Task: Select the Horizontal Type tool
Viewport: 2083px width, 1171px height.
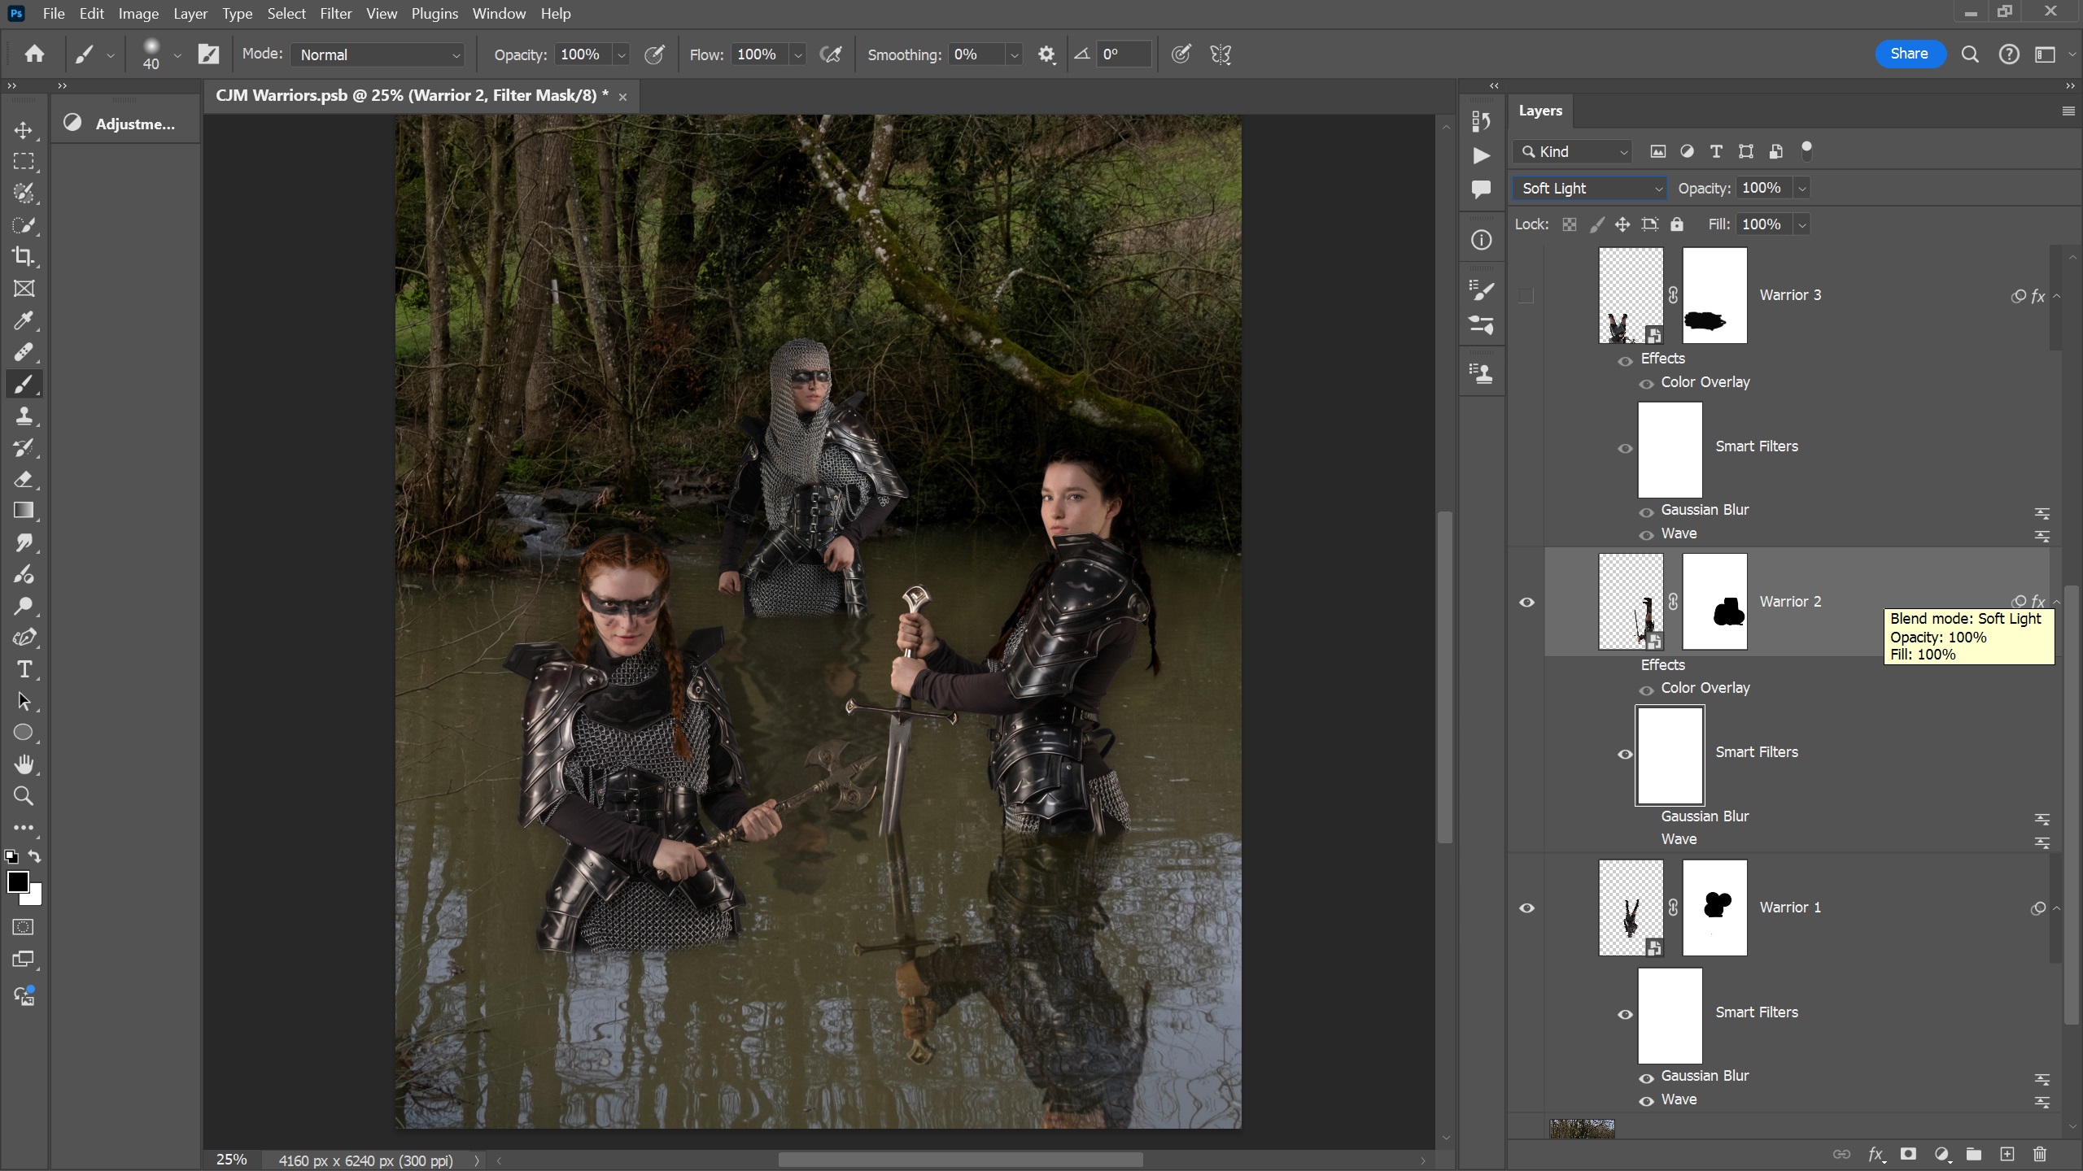Action: [24, 669]
